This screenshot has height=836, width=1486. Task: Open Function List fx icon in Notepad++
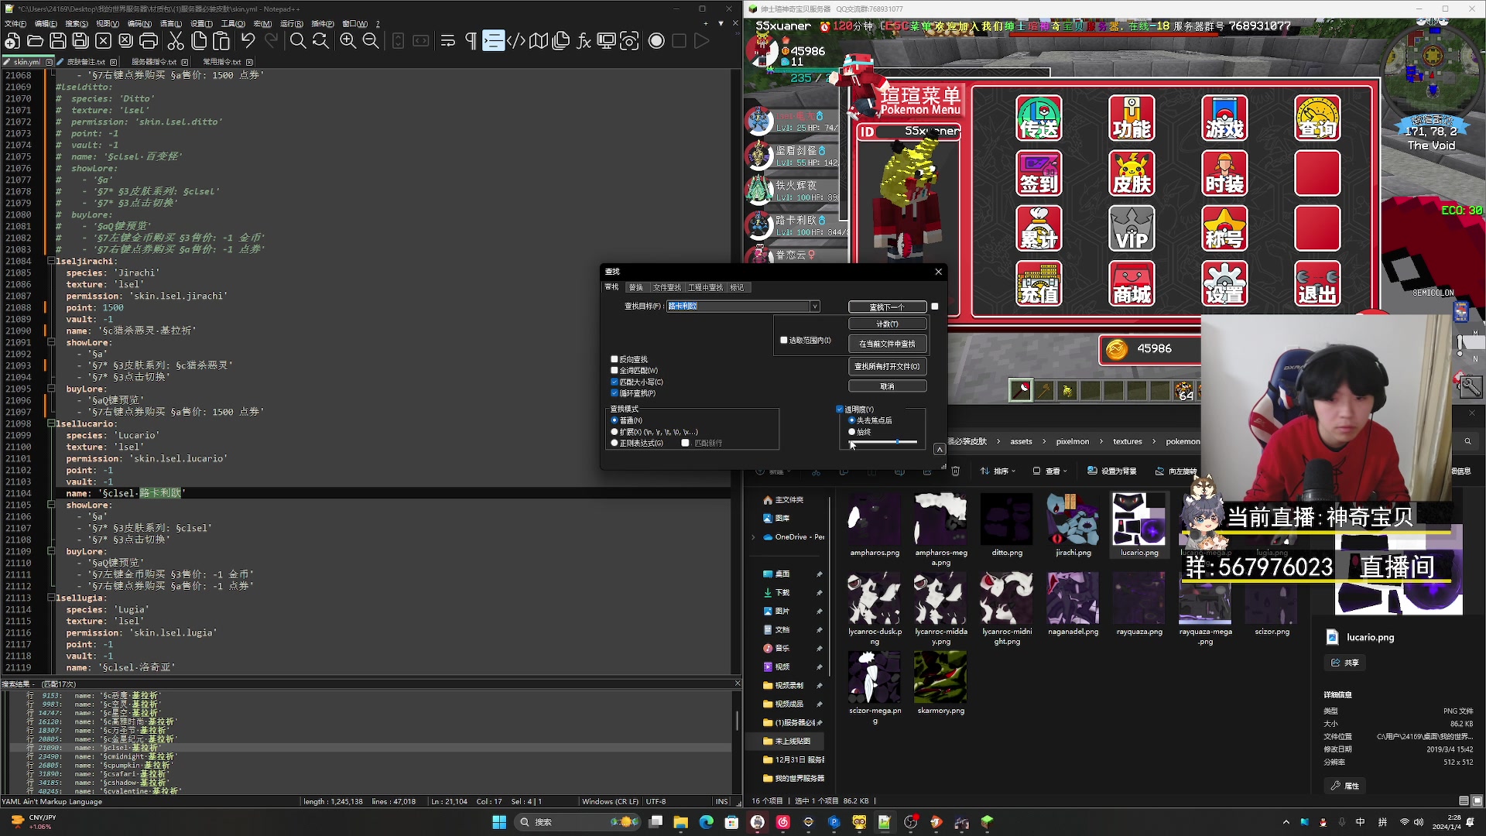584,41
